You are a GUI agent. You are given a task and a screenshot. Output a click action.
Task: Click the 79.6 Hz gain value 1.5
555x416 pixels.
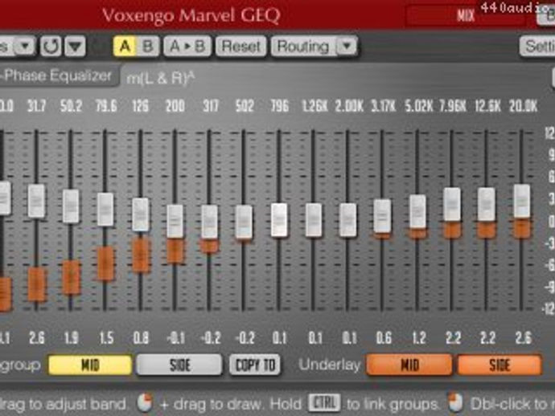(x=106, y=338)
